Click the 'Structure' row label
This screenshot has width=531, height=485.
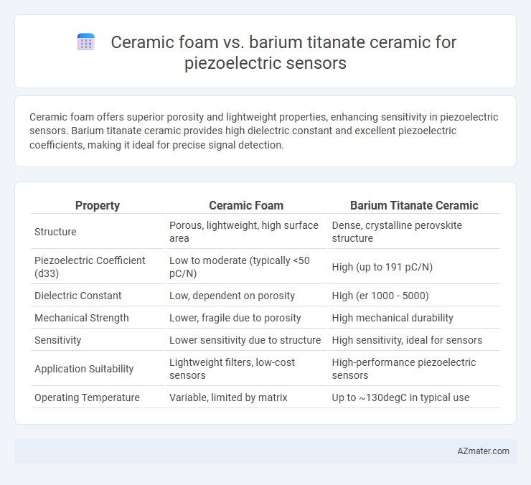(55, 232)
